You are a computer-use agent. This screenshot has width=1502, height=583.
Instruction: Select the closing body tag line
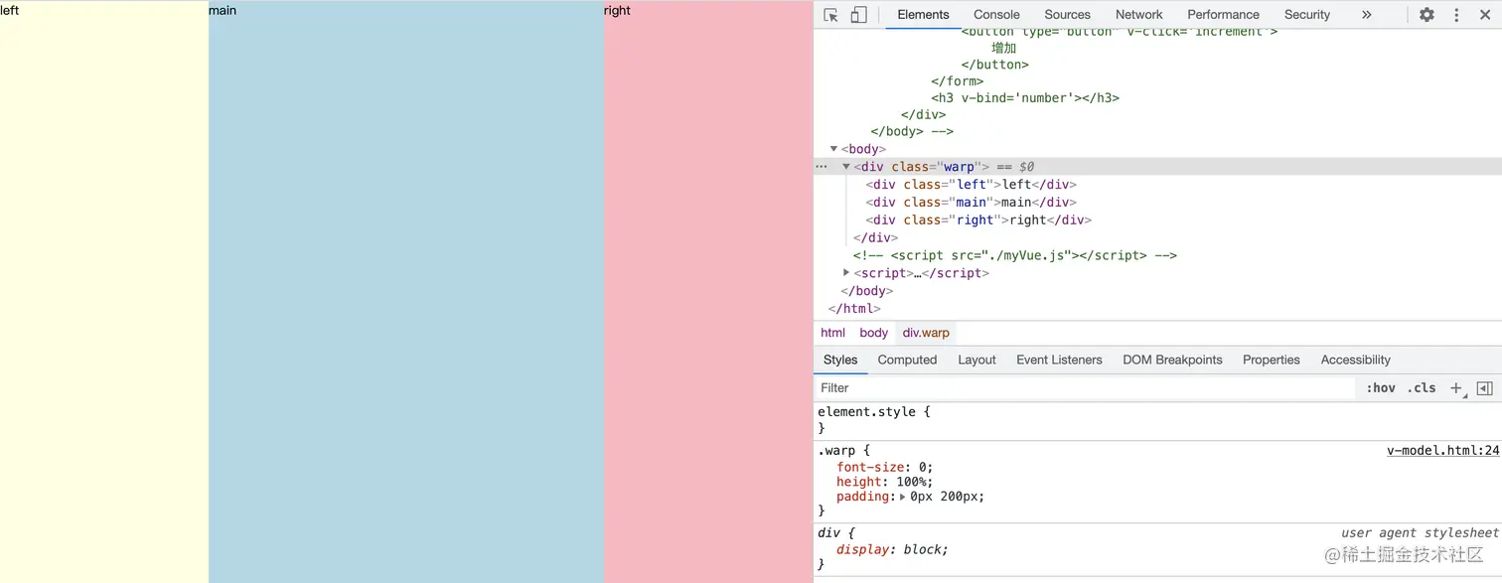click(x=866, y=291)
